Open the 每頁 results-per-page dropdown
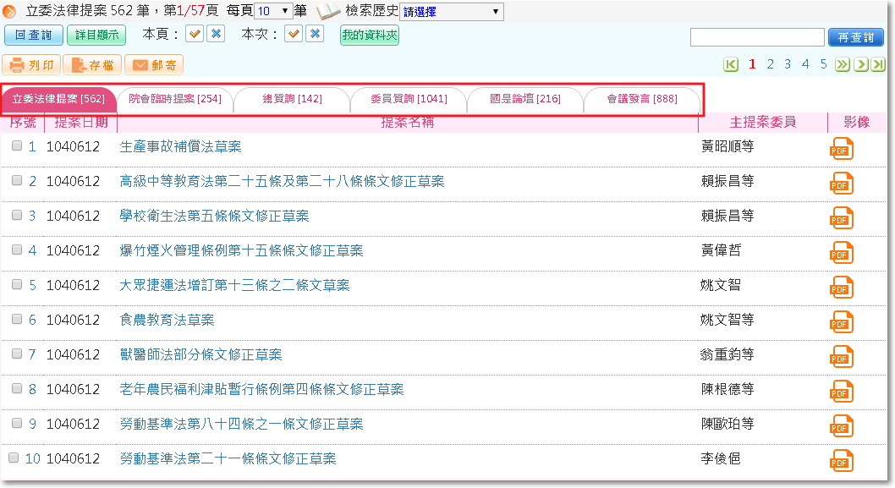Image resolution: width=895 pixels, height=488 pixels. 272,12
